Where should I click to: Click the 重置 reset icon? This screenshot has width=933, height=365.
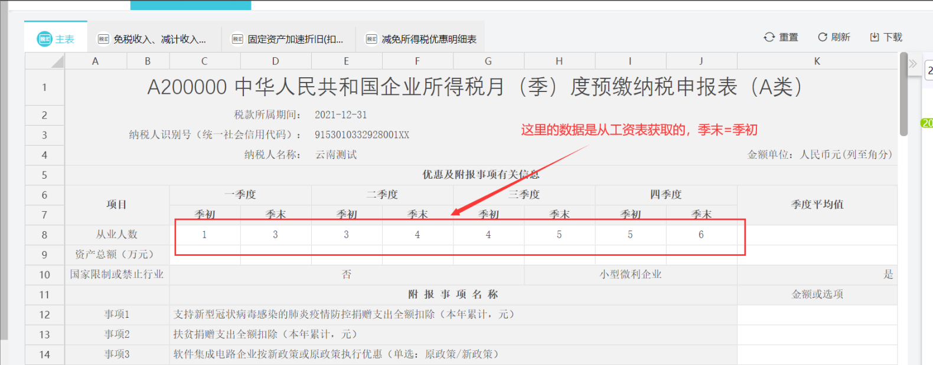click(x=769, y=37)
